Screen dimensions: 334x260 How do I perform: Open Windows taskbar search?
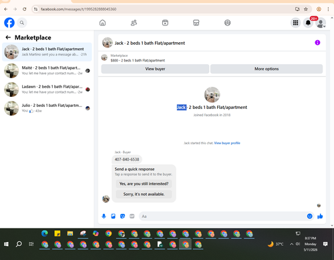(x=19, y=244)
